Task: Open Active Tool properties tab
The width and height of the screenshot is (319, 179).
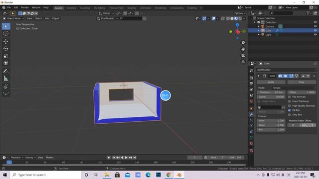Action: [x=251, y=71]
